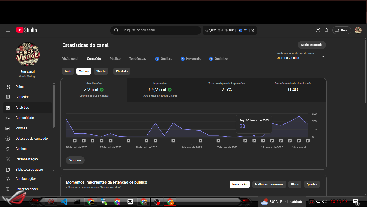Open the notifications bell
This screenshot has width=367, height=207.
click(326, 30)
